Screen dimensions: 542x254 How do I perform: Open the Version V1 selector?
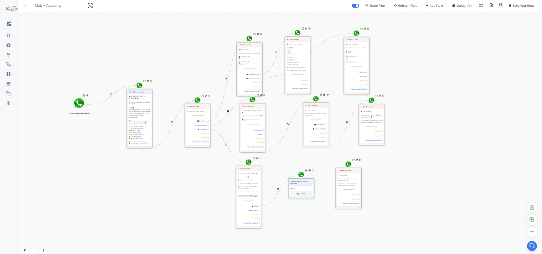point(462,6)
